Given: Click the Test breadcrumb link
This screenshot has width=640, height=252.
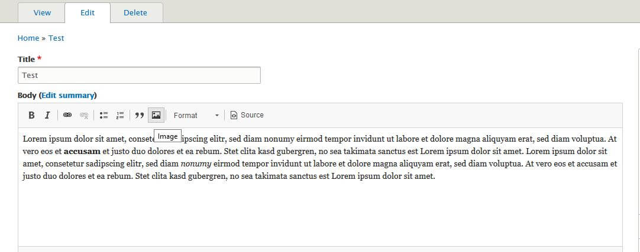Looking at the screenshot, I should (x=56, y=38).
